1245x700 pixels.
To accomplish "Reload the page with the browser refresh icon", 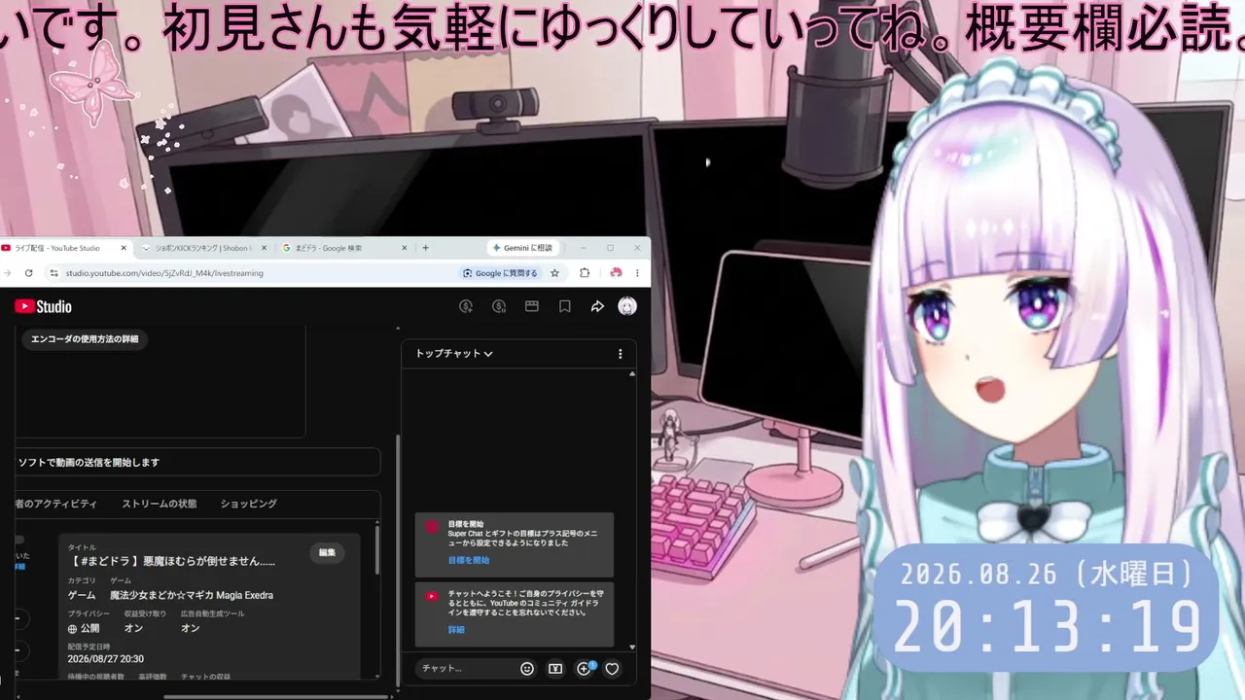I will coord(28,273).
